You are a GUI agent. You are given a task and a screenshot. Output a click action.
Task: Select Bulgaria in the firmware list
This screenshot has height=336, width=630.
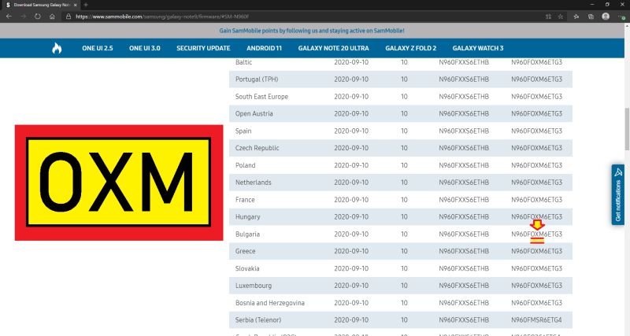click(x=247, y=234)
